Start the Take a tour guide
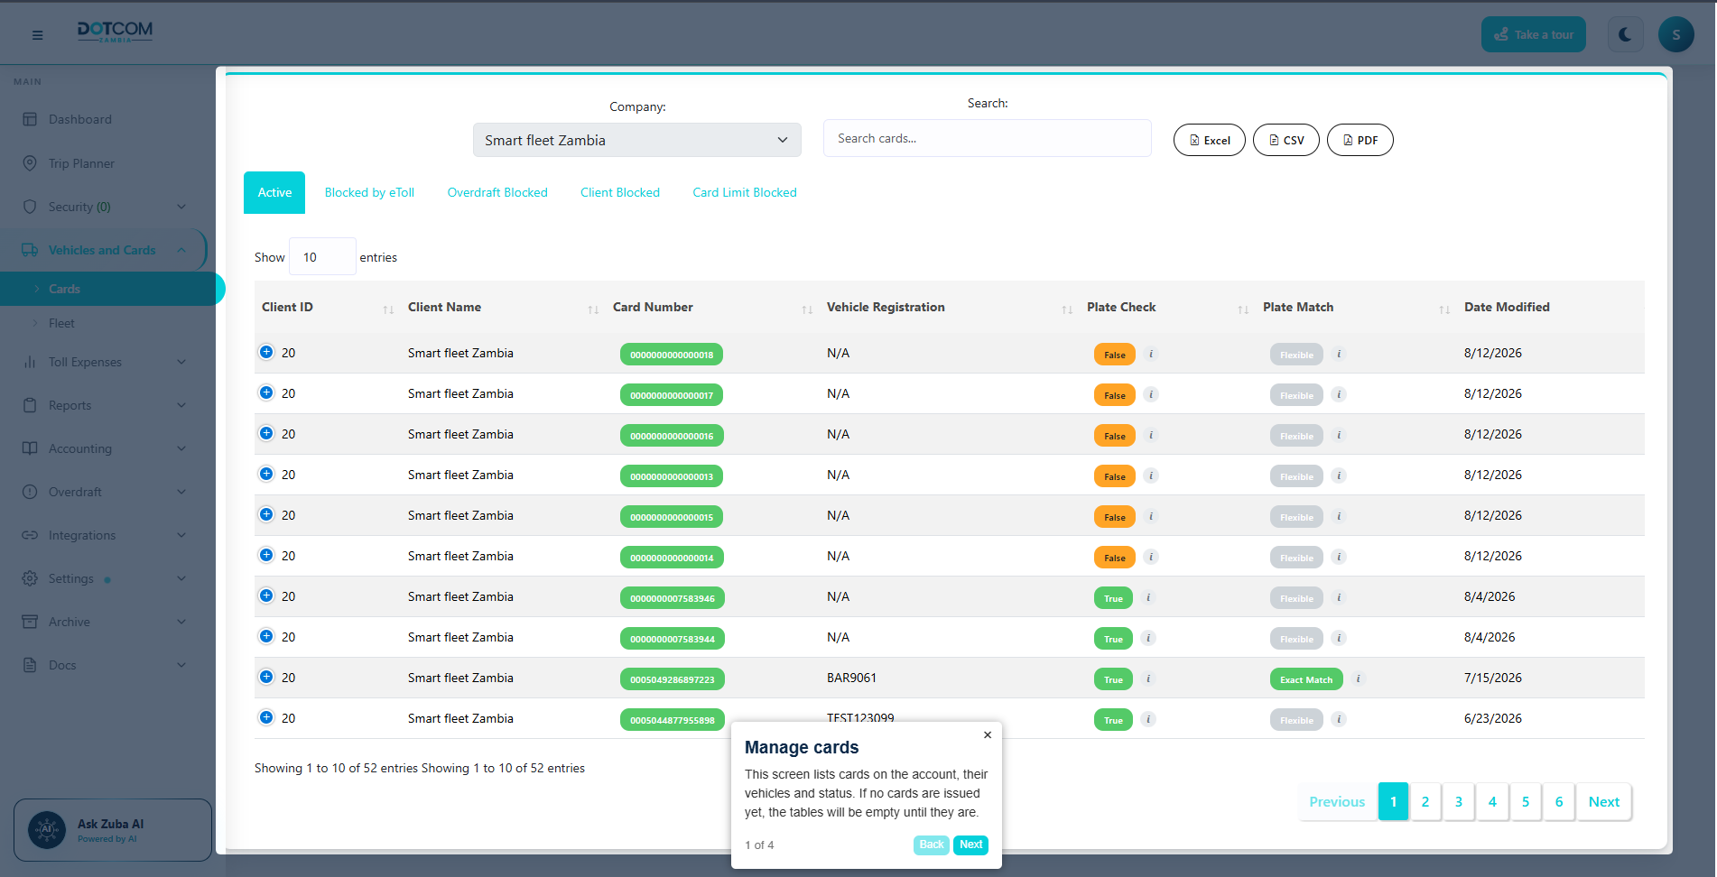 click(x=1533, y=34)
